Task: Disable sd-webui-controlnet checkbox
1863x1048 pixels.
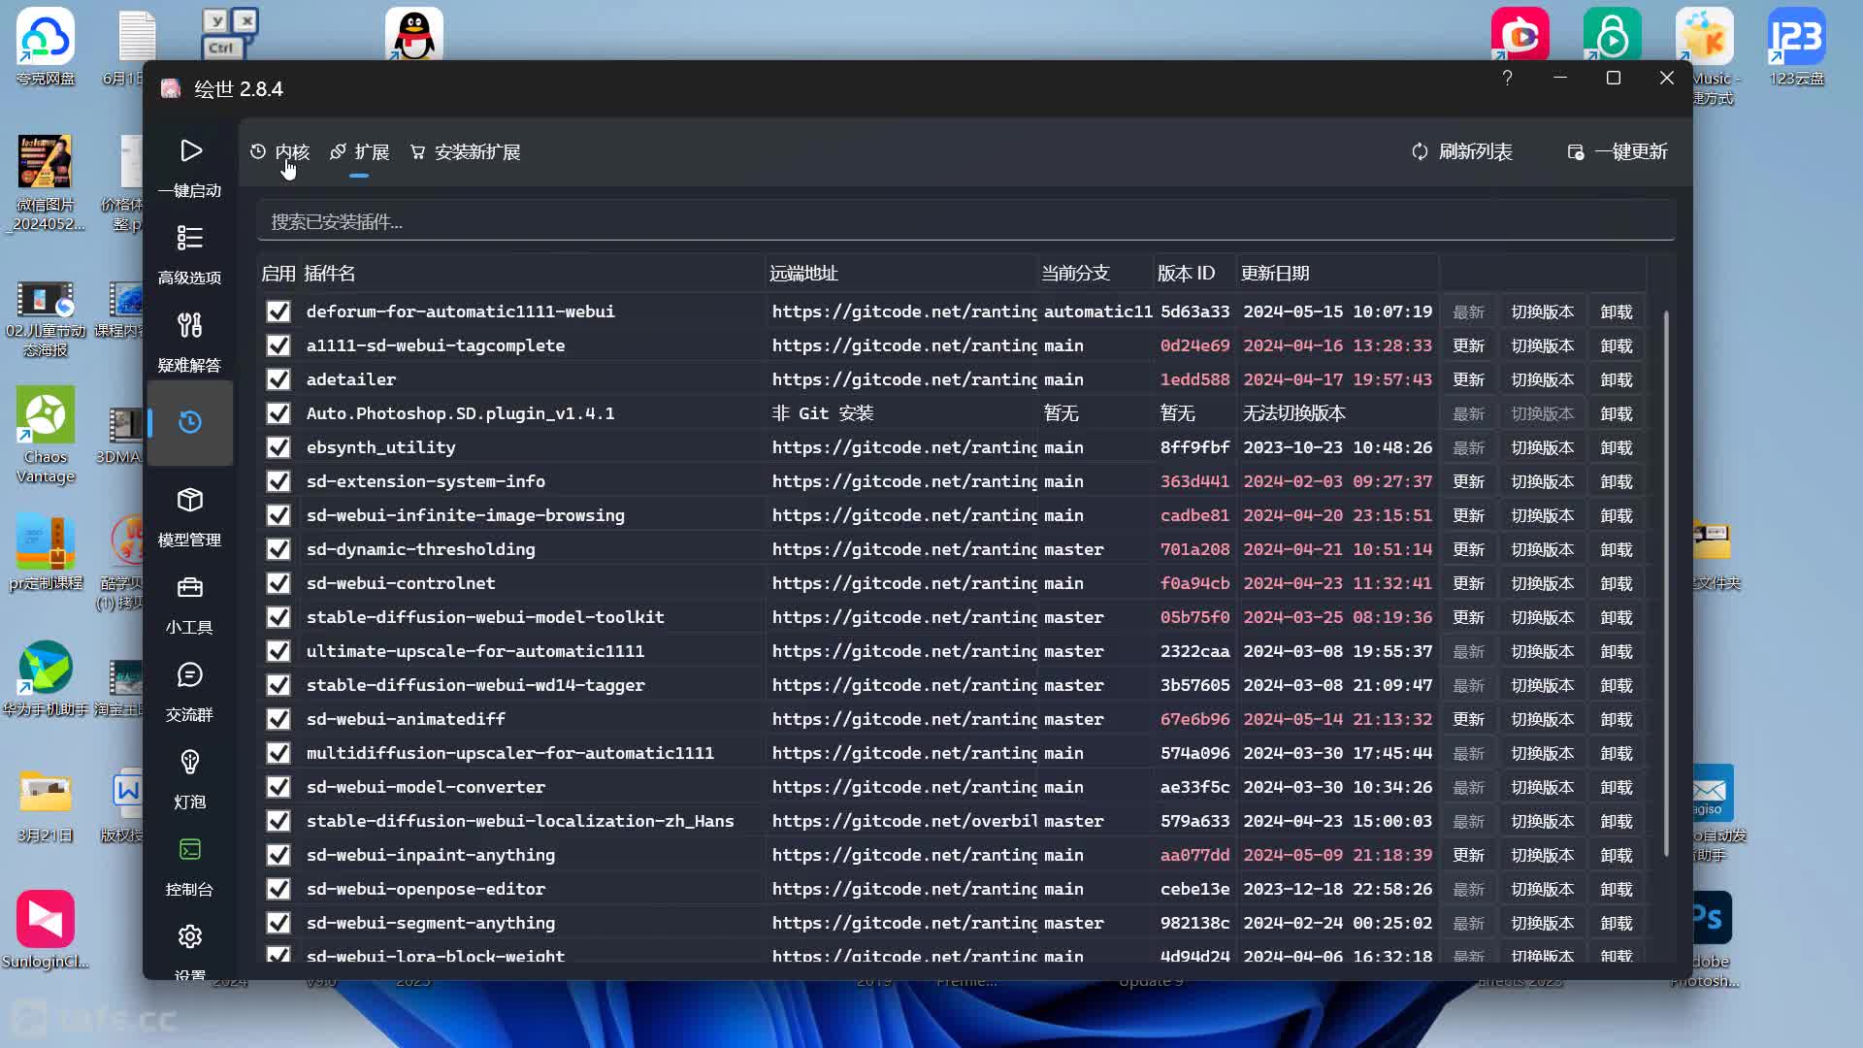Action: pos(278,583)
